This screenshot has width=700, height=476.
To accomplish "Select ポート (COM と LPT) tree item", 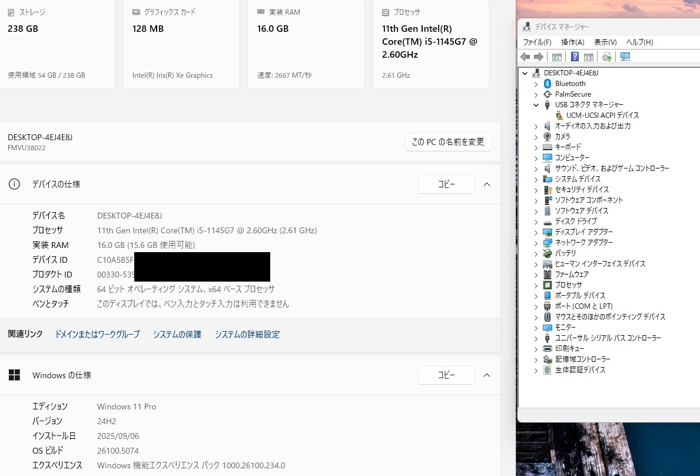I will [583, 306].
